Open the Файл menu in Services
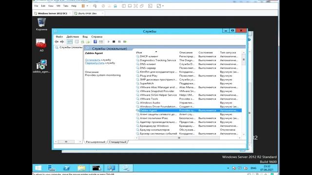Image resolution: width=312 pixels, height=175 pixels. (59, 37)
